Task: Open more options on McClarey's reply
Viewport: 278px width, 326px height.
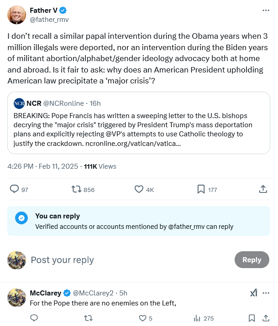Action: [x=266, y=293]
